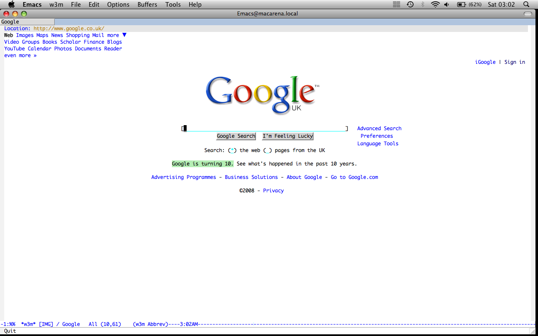Visit the Reader link
The image size is (538, 336).
[113, 49]
